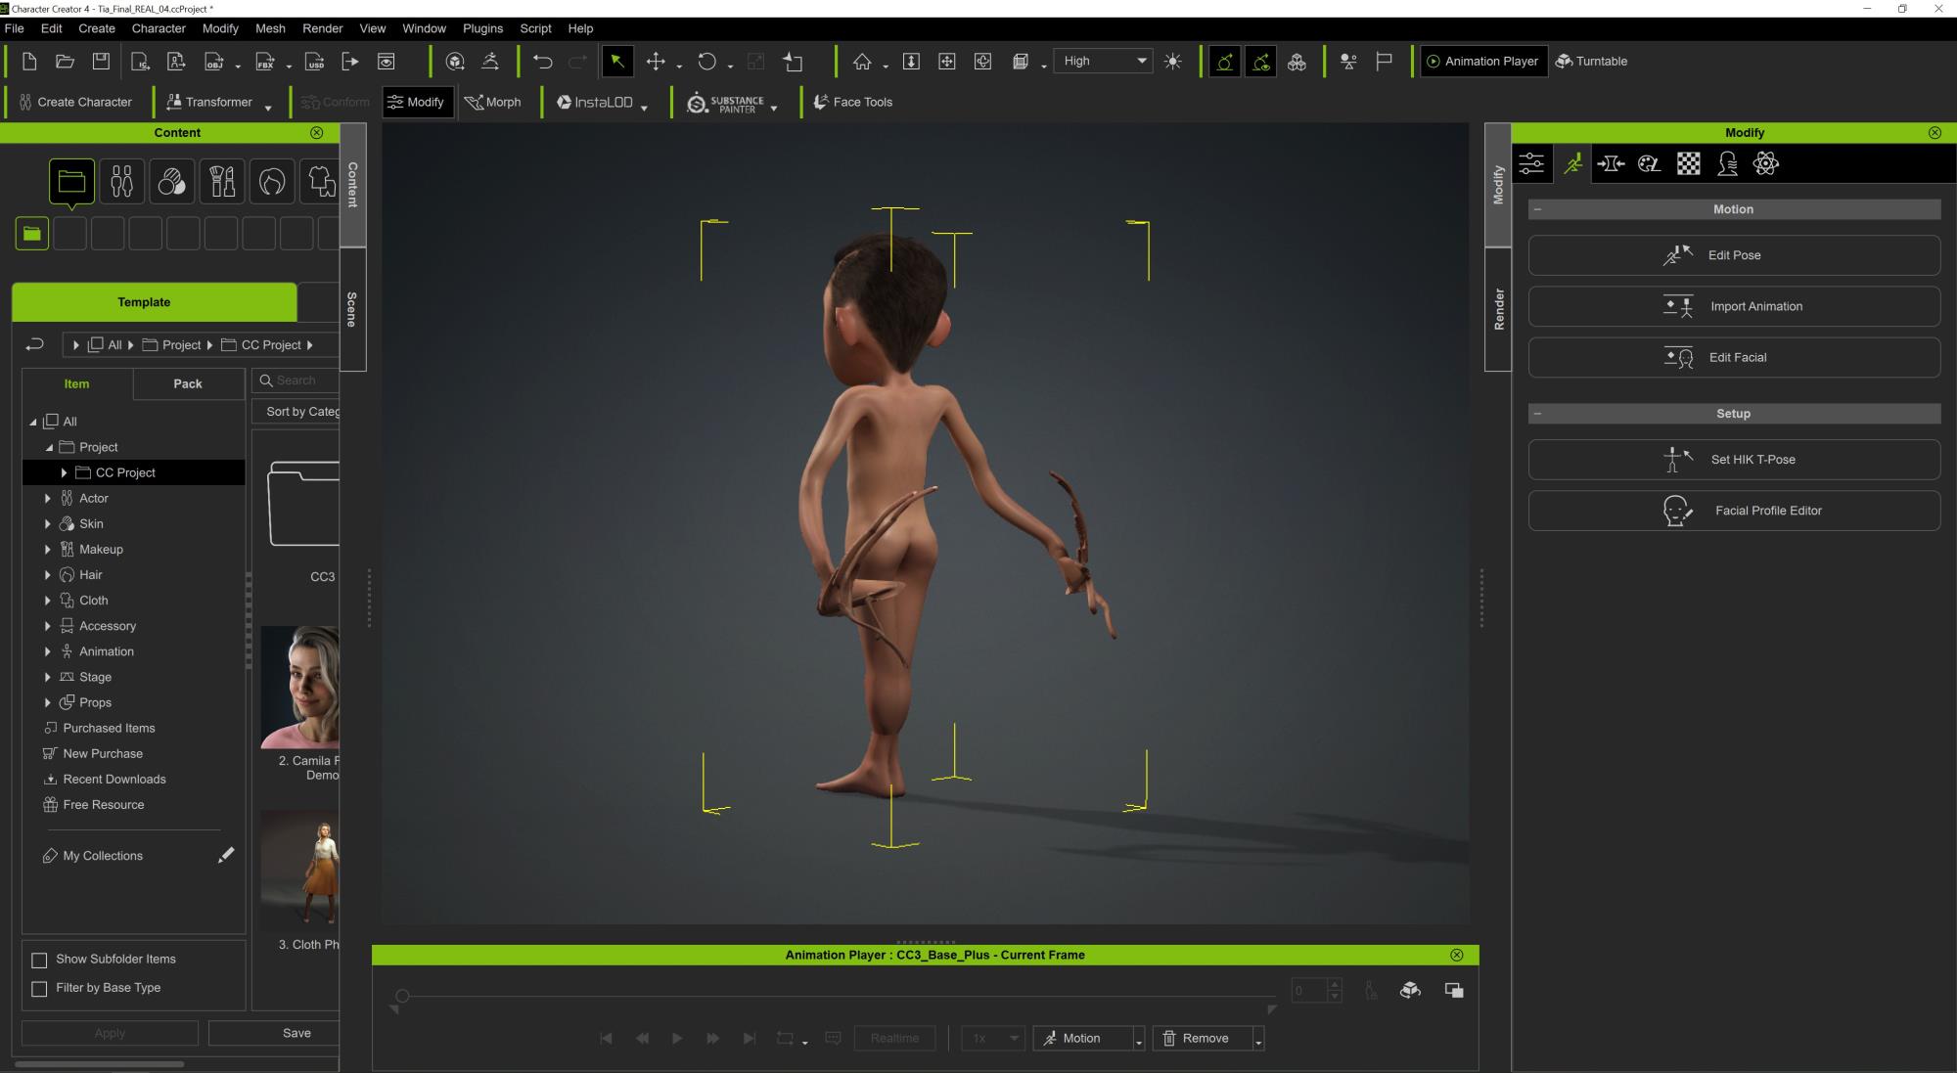1957x1073 pixels.
Task: Open Face Tools from toolbar
Action: (x=852, y=102)
